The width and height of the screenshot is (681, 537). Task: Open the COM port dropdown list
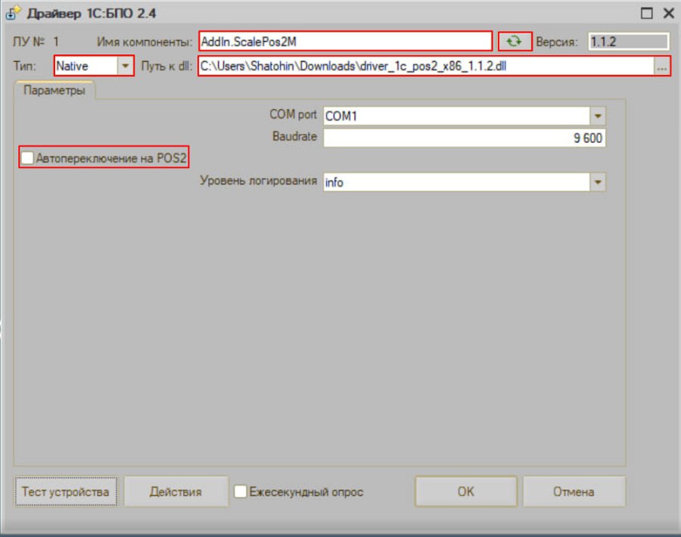[x=598, y=116]
